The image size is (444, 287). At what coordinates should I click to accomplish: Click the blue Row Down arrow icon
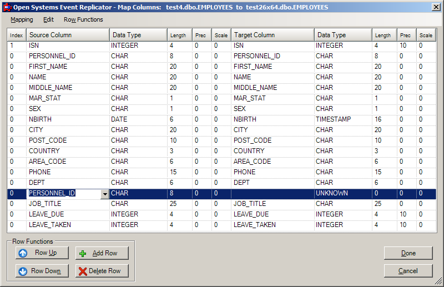point(23,271)
